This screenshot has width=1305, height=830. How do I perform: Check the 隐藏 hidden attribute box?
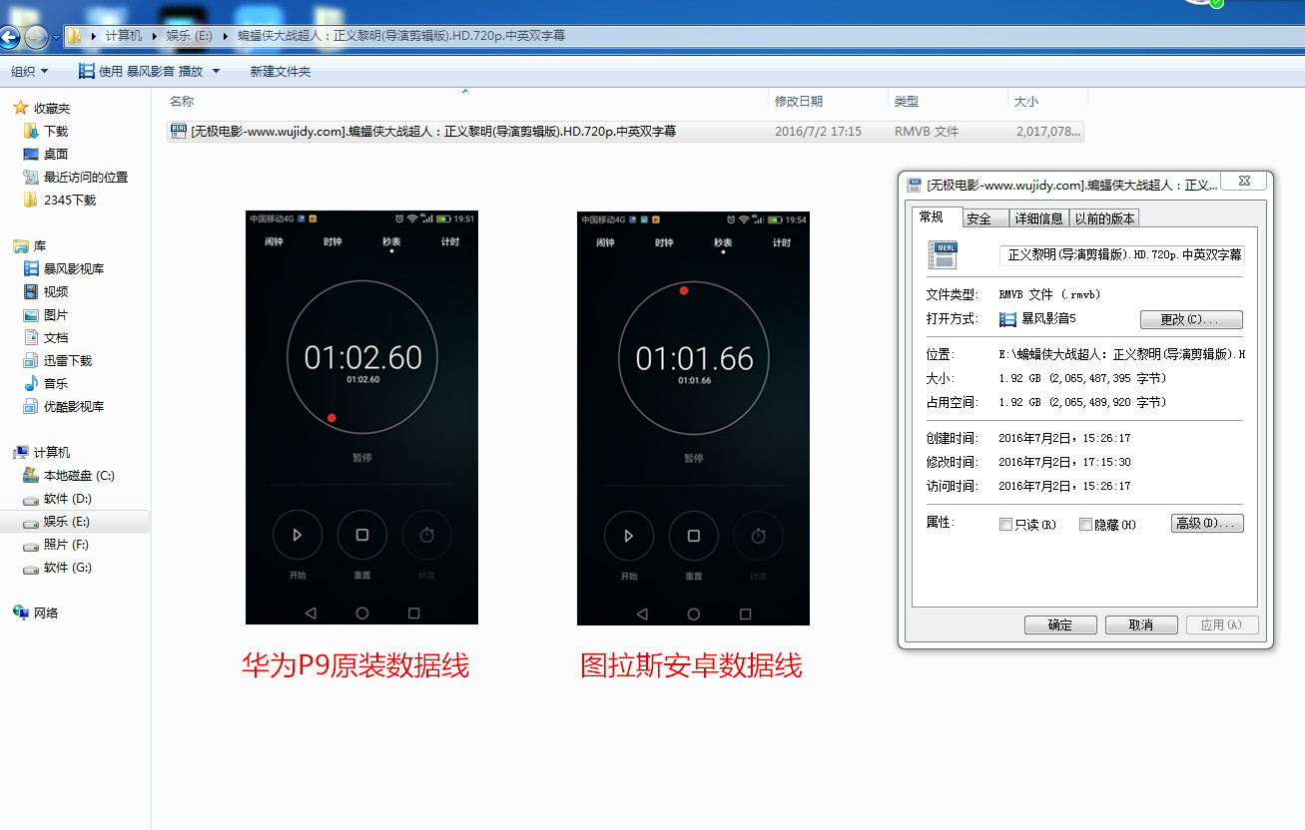pyautogui.click(x=1085, y=524)
